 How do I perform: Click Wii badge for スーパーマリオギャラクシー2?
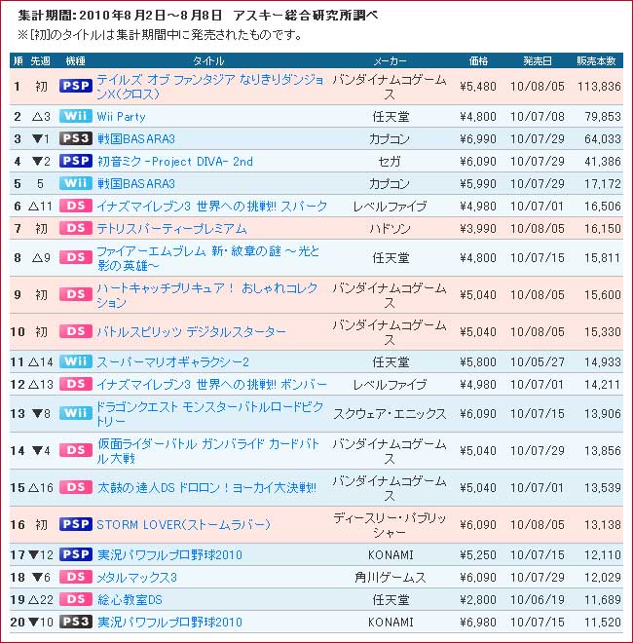point(76,361)
